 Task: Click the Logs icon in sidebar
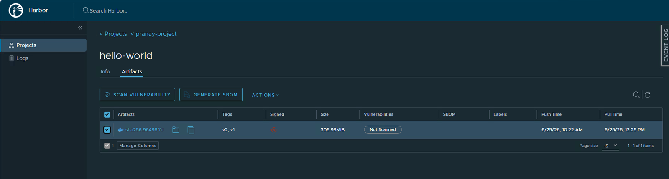coord(11,58)
